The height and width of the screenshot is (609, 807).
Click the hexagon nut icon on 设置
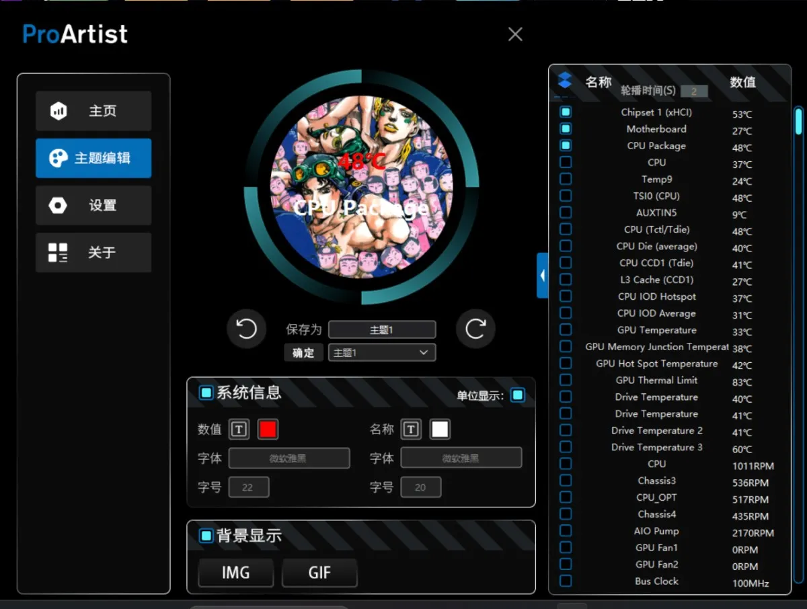point(59,205)
